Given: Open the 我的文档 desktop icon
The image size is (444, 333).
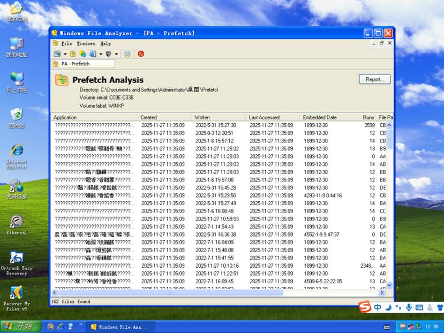Looking at the screenshot, I should pyautogui.click(x=17, y=11).
